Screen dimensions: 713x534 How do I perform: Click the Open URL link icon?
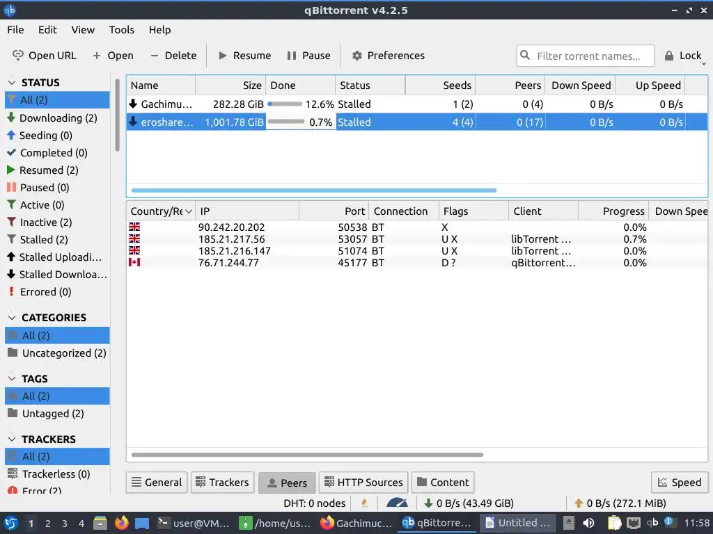(17, 56)
